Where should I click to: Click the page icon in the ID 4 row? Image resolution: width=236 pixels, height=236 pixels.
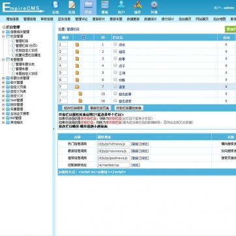point(77,66)
